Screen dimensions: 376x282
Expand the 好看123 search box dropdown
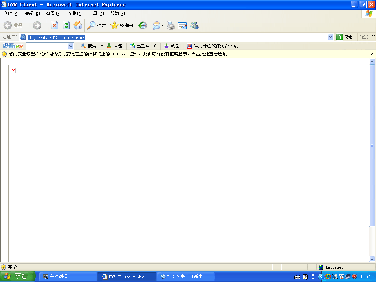coord(71,46)
